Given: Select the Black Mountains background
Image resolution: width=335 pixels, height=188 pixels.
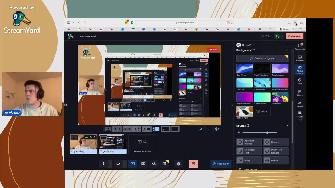Looking at the screenshot, I should click(262, 69).
